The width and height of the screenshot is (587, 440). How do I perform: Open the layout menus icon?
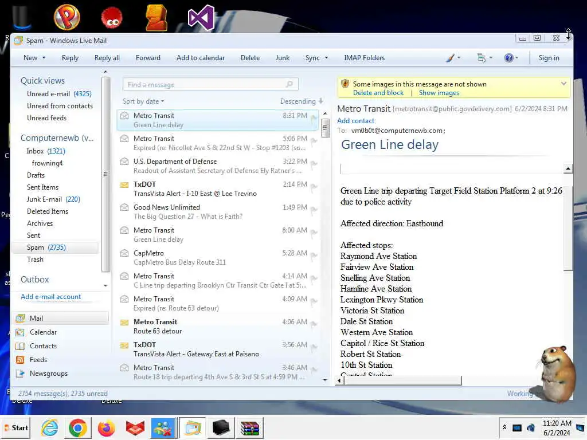[x=482, y=58]
